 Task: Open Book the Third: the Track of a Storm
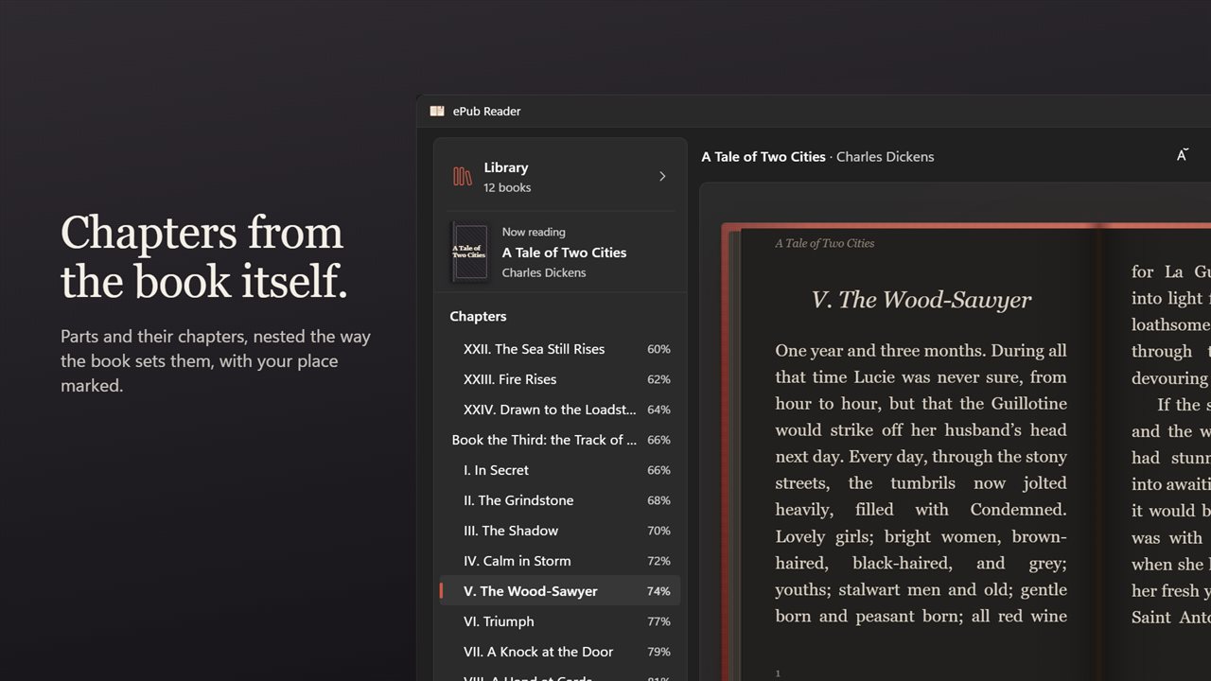click(560, 440)
